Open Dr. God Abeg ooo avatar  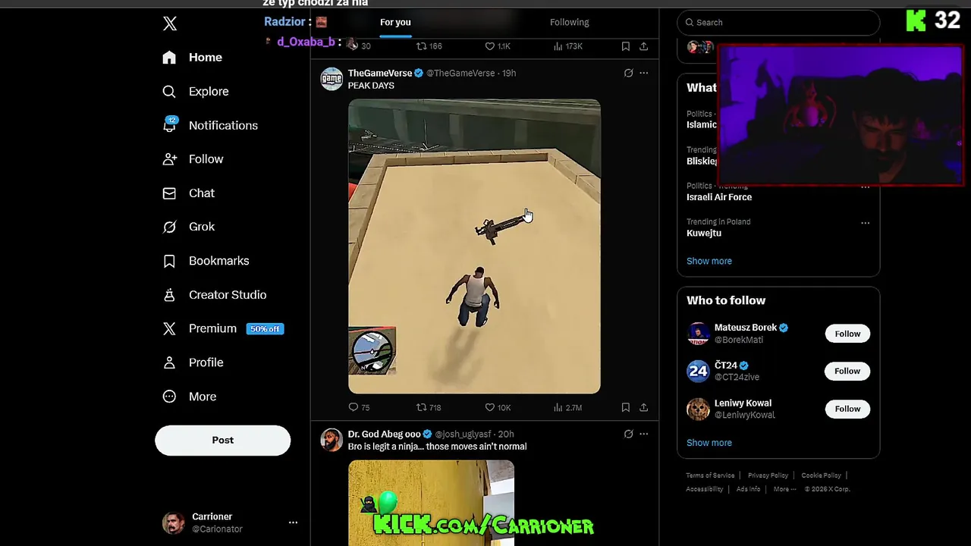coord(332,440)
